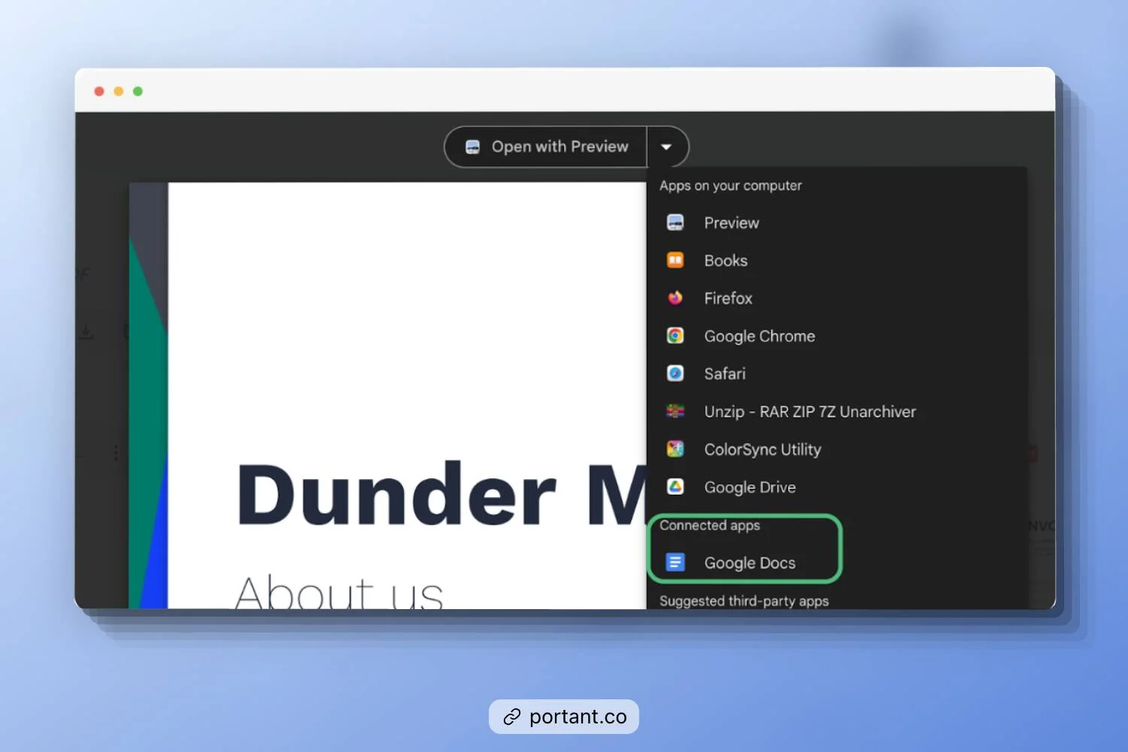Open the portant.co link
The height and width of the screenshot is (752, 1128).
pyautogui.click(x=564, y=717)
